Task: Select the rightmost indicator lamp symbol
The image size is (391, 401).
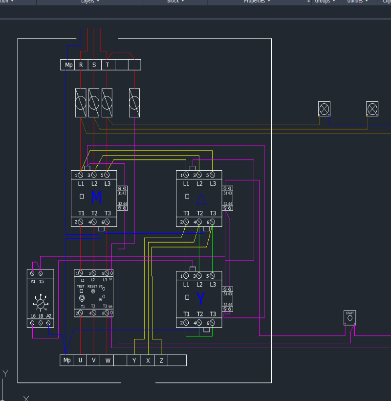Action: click(x=372, y=108)
